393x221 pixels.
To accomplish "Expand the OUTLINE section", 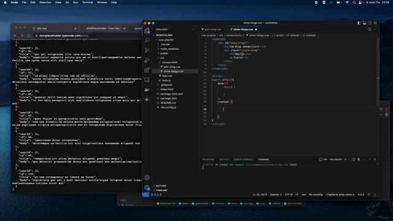I will tap(161, 185).
